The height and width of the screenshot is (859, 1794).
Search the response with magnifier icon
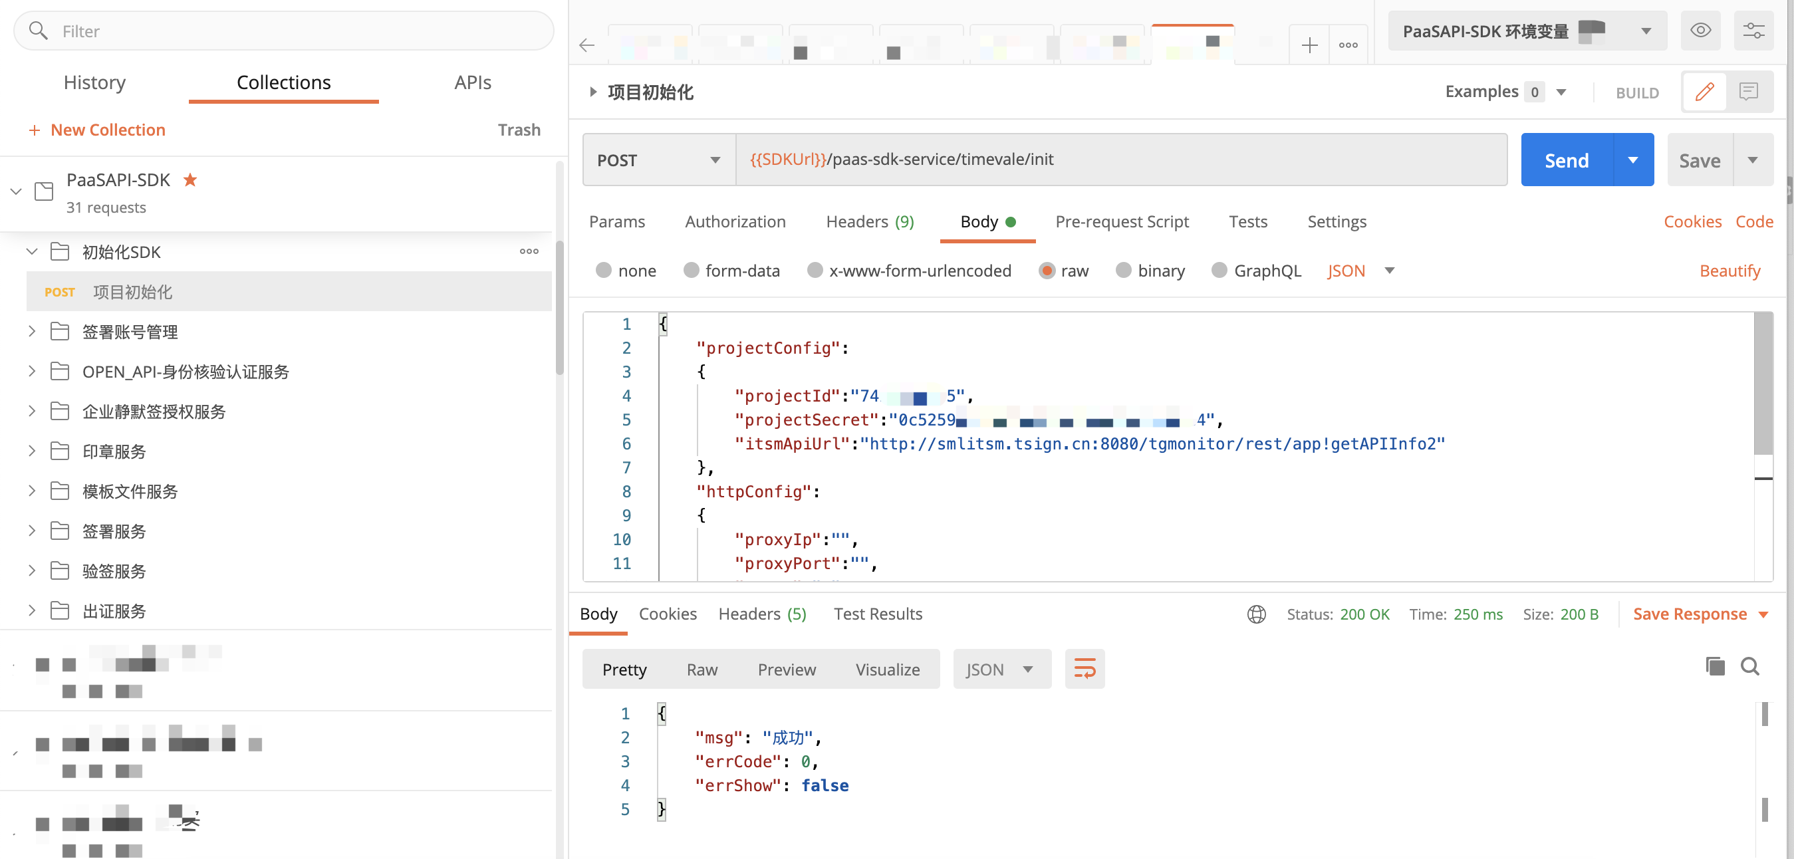point(1750,666)
